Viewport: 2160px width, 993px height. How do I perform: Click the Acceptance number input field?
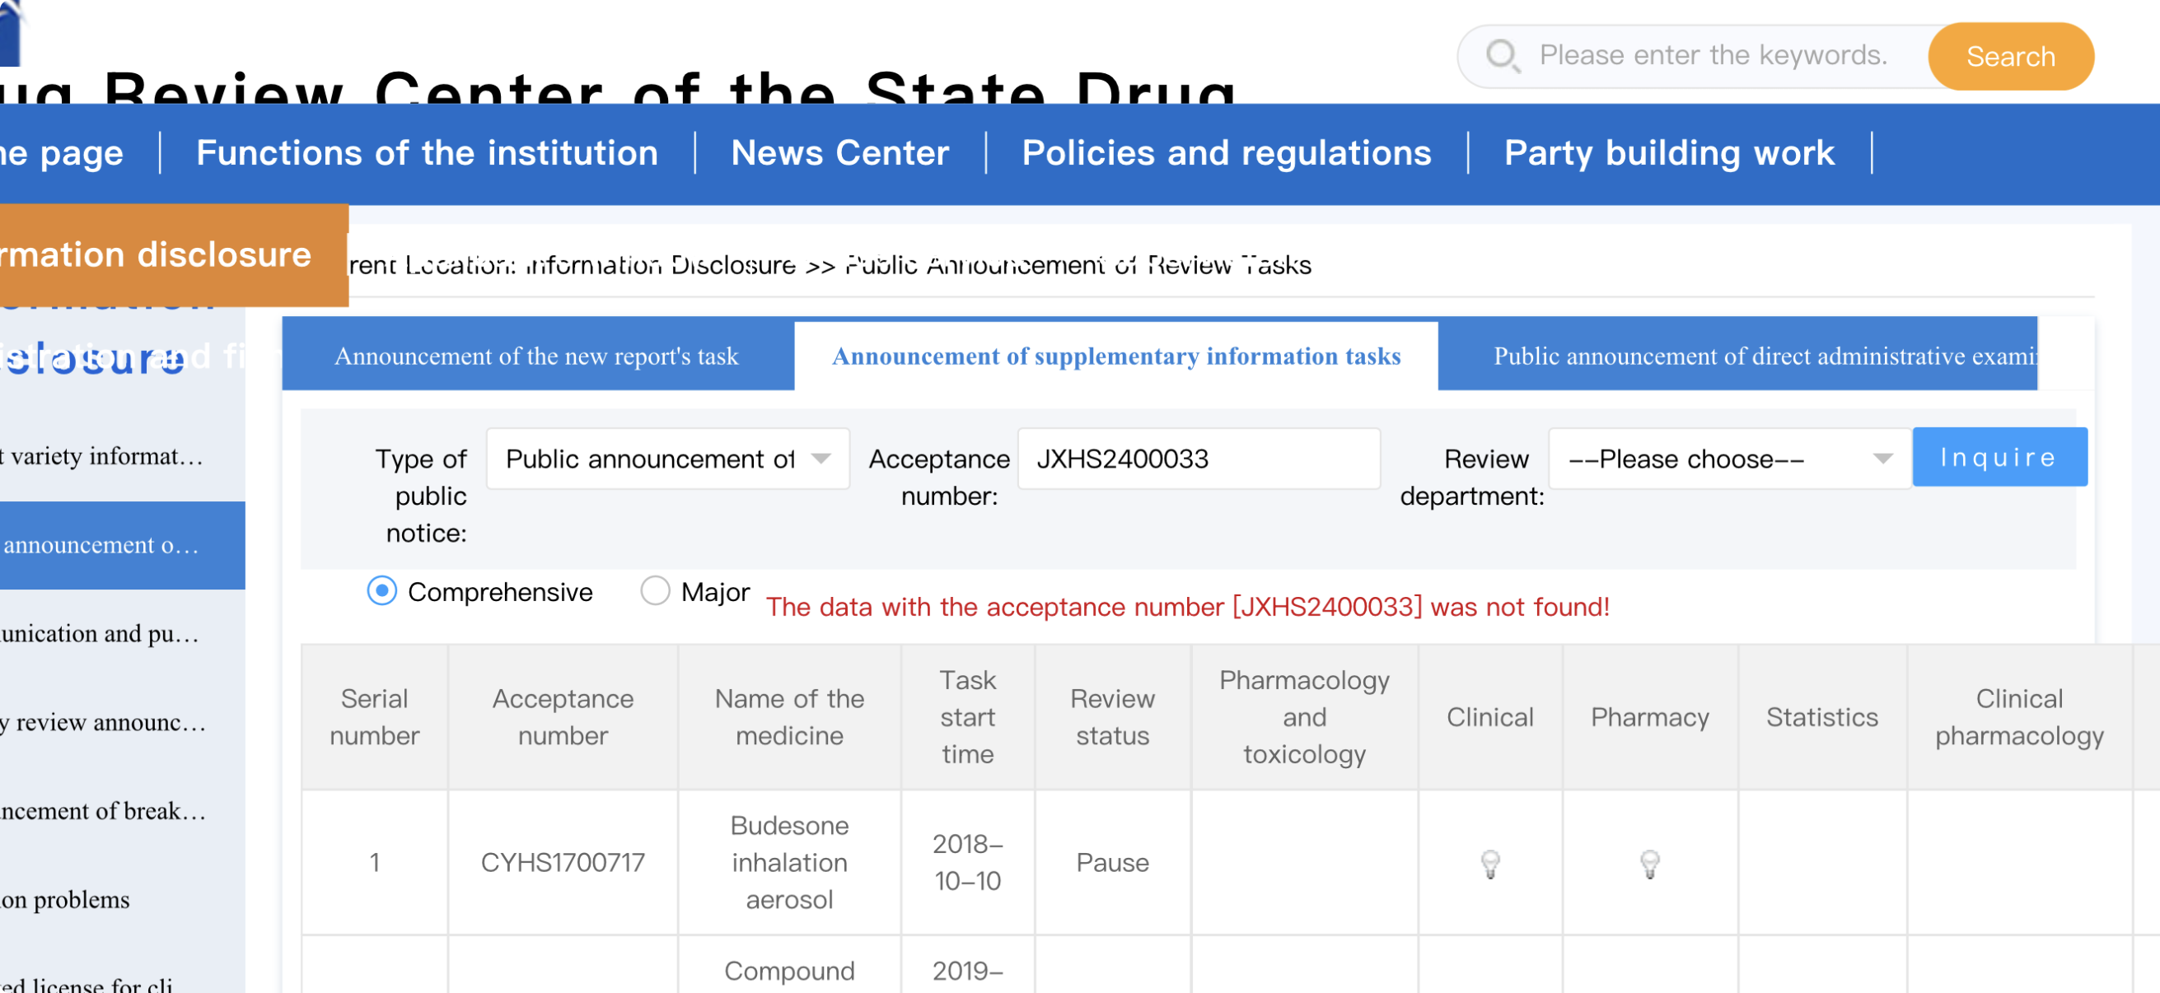(1198, 459)
